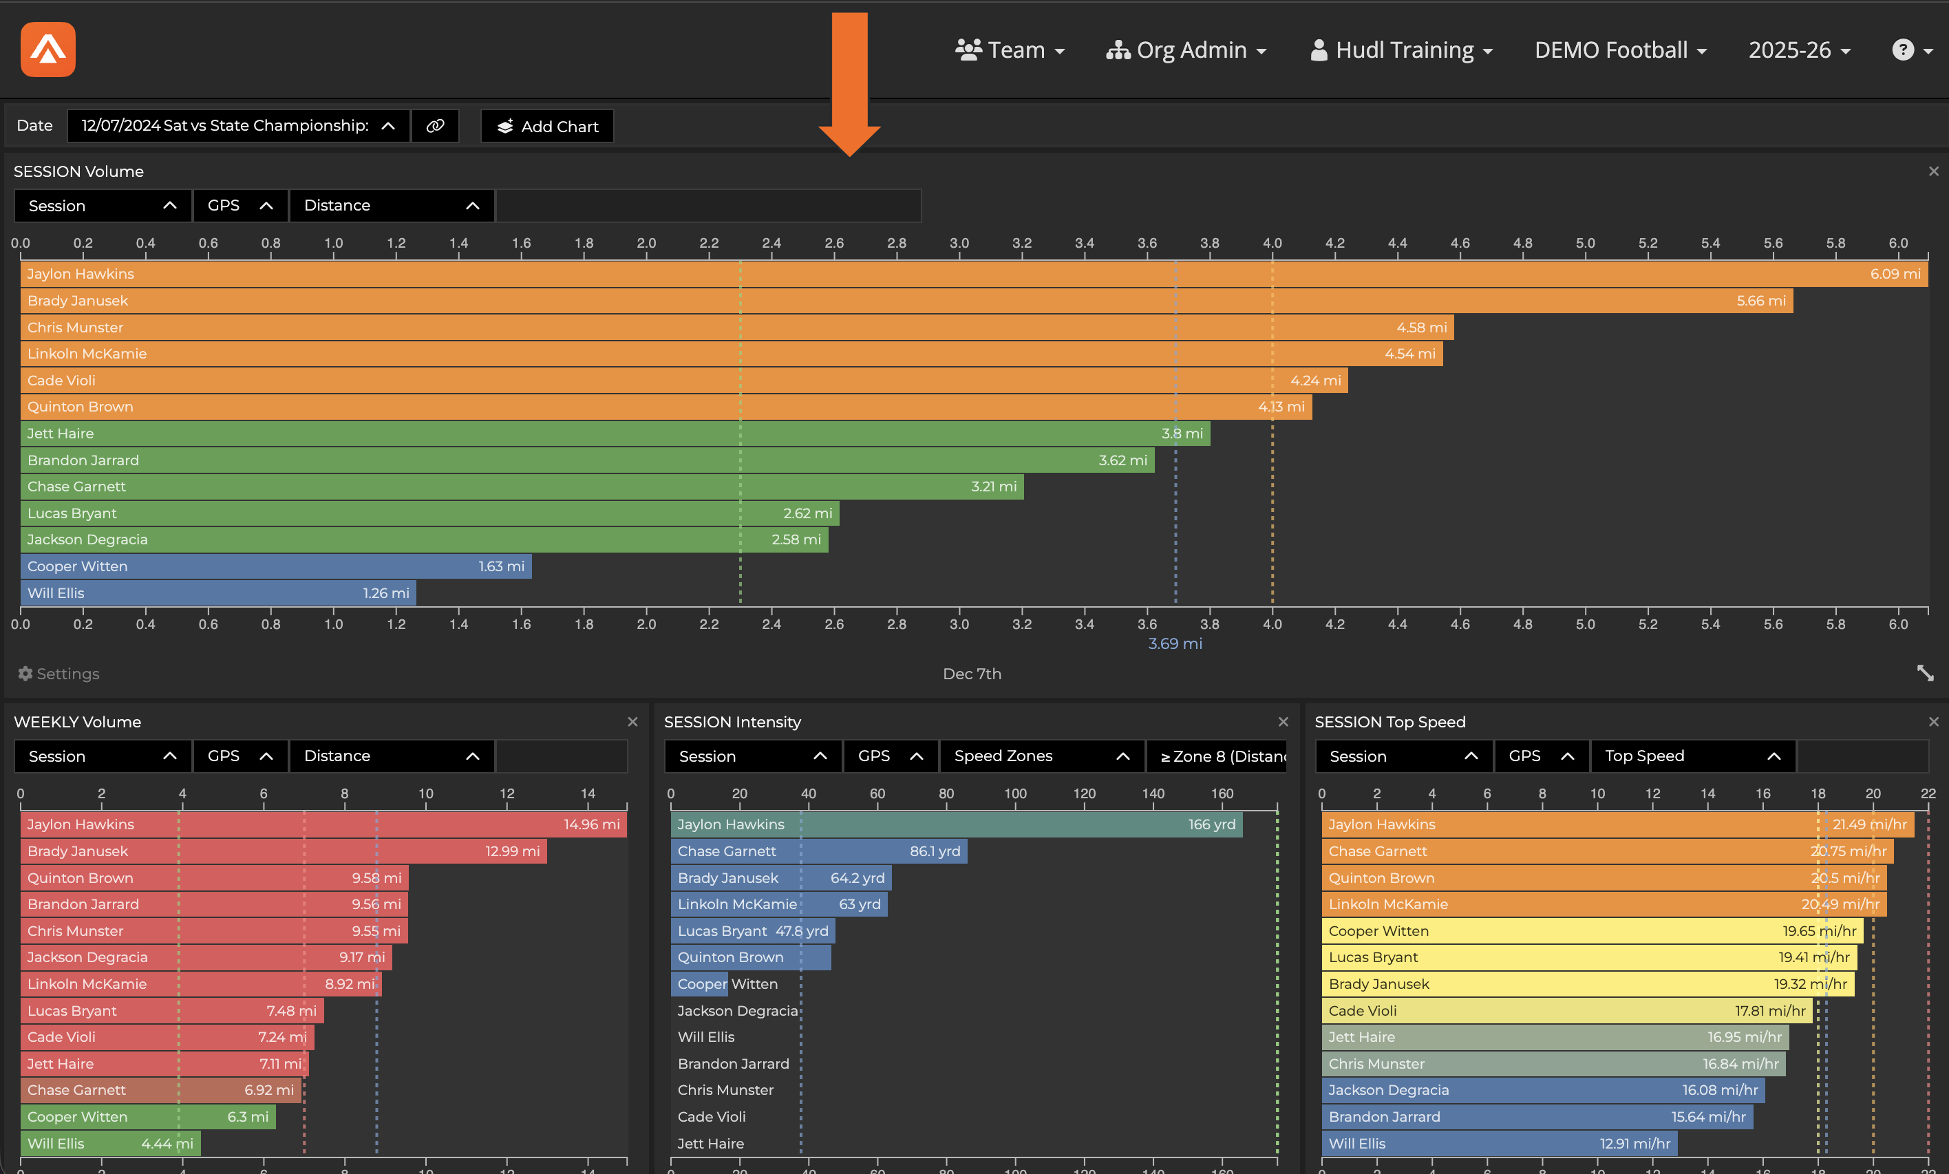
Task: Open the help question mark menu
Action: pos(1912,50)
